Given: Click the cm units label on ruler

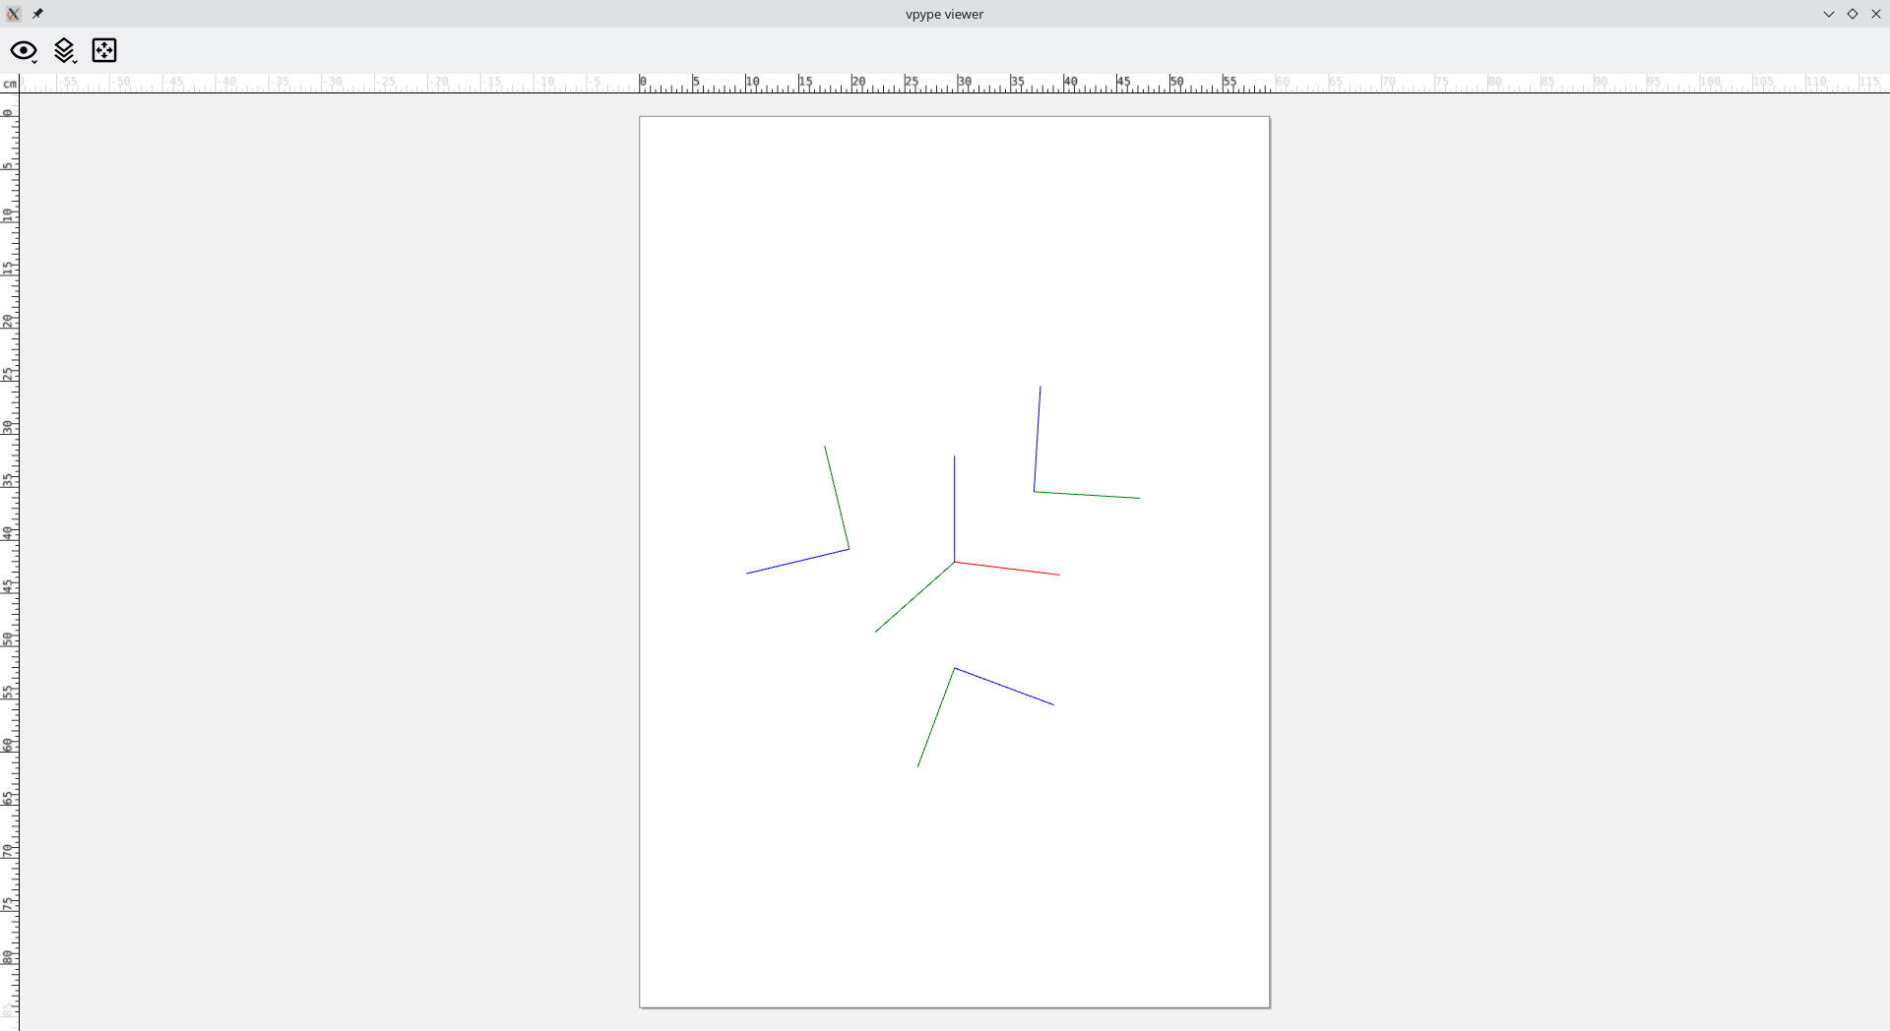Looking at the screenshot, I should (x=10, y=84).
